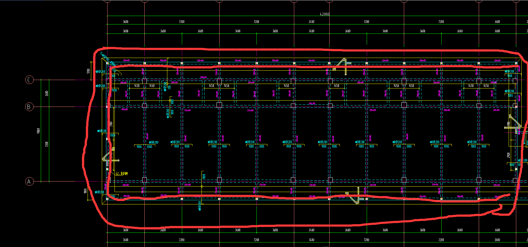
Task: Click the 1860 dimension below axis A
Action: point(85,191)
